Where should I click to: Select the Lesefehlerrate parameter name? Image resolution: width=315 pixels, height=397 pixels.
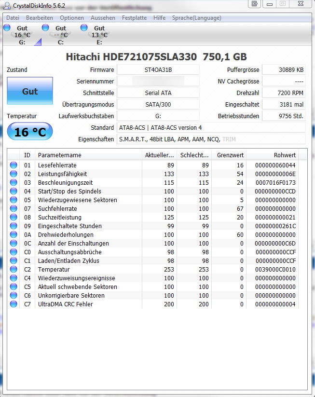[57, 165]
